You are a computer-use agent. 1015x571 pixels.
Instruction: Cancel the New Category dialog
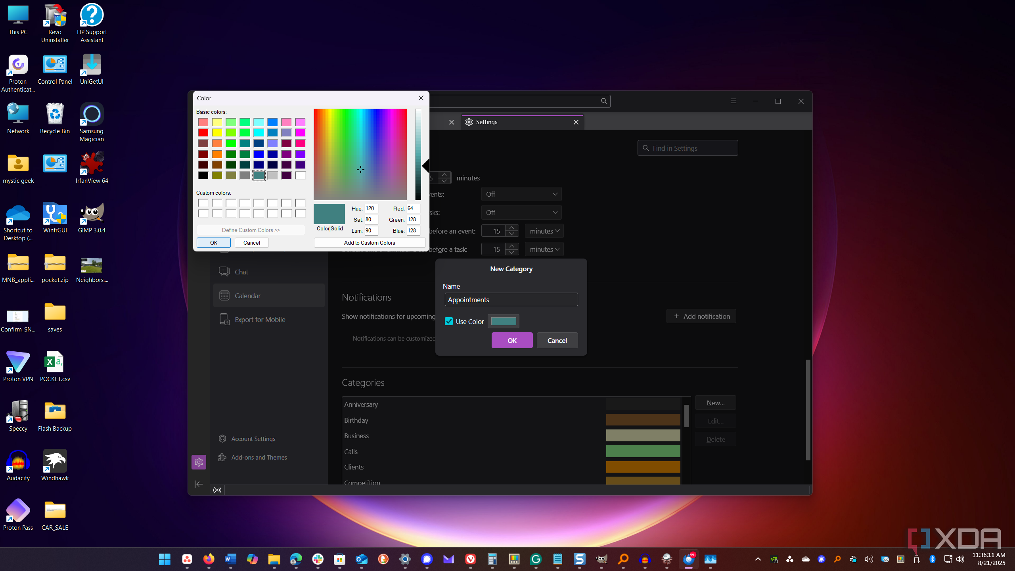pos(557,340)
